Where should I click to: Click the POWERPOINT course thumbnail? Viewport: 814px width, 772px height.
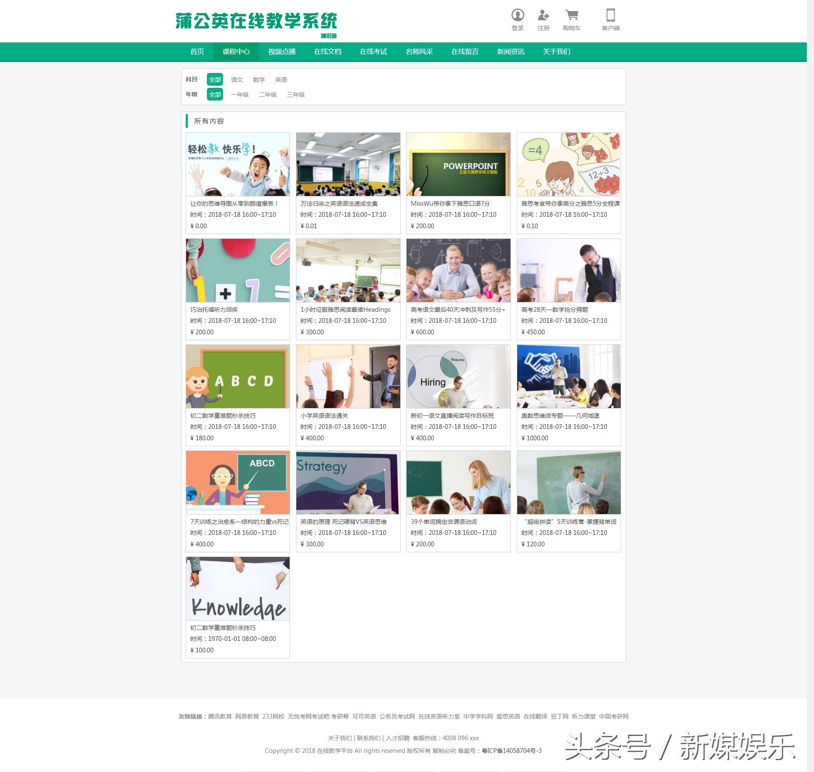(459, 165)
